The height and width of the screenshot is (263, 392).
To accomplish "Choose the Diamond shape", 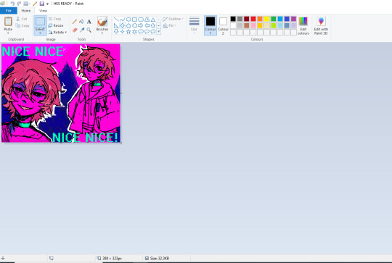I will 122,25.
